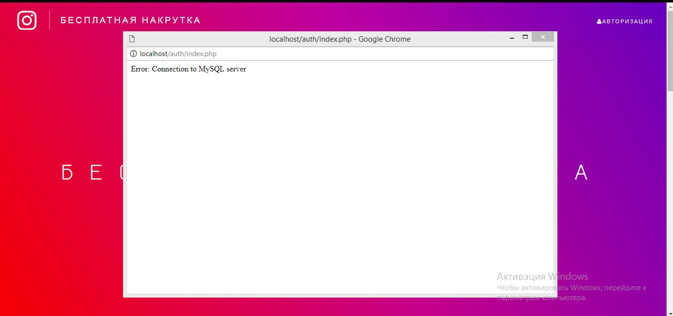Minimize the localhost popup window
Viewport: 673px width, 316px height.
pyautogui.click(x=512, y=38)
